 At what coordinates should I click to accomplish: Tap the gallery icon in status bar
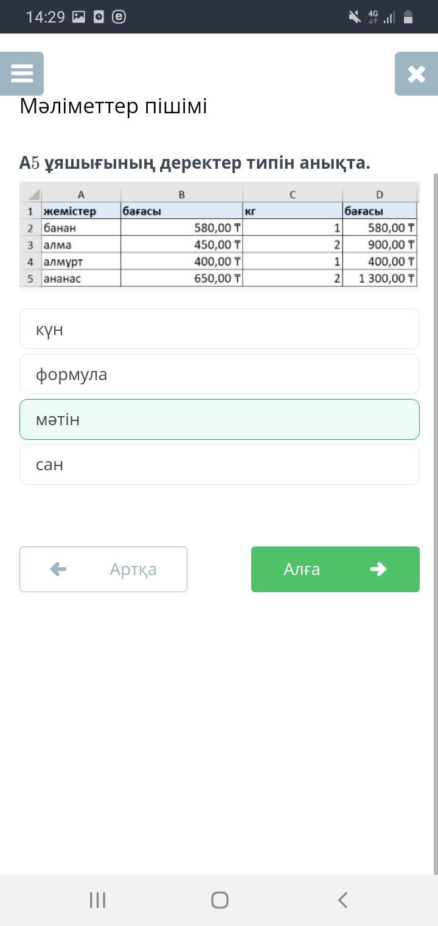(79, 17)
